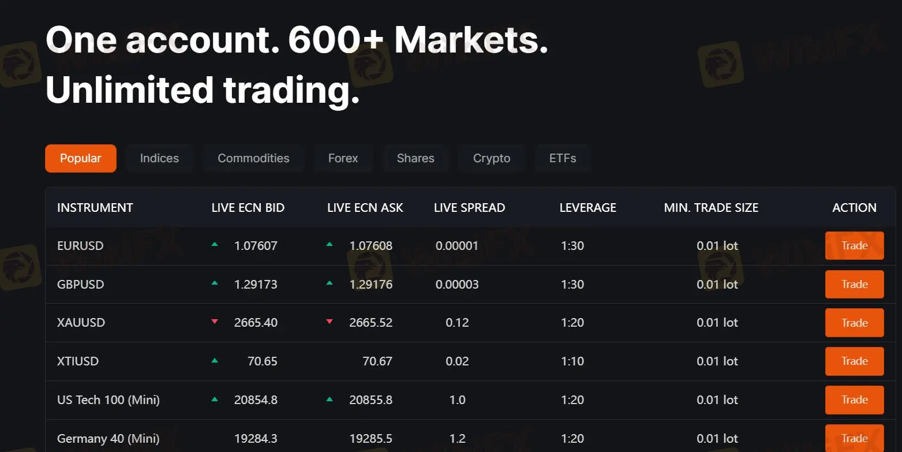This screenshot has width=902, height=452.
Task: Open a trade on XAUUSD
Action: pyautogui.click(x=854, y=323)
